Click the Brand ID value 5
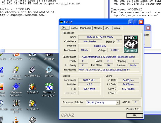The width and height of the screenshot is (161, 123). 119,41
